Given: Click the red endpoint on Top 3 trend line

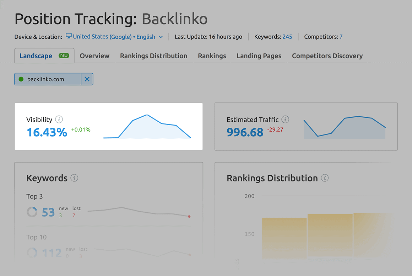Looking at the screenshot, I should coord(189,216).
